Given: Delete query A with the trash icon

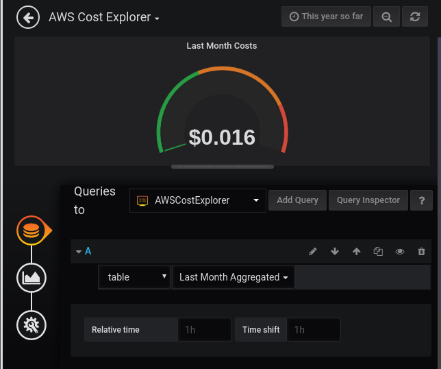Looking at the screenshot, I should [x=421, y=251].
